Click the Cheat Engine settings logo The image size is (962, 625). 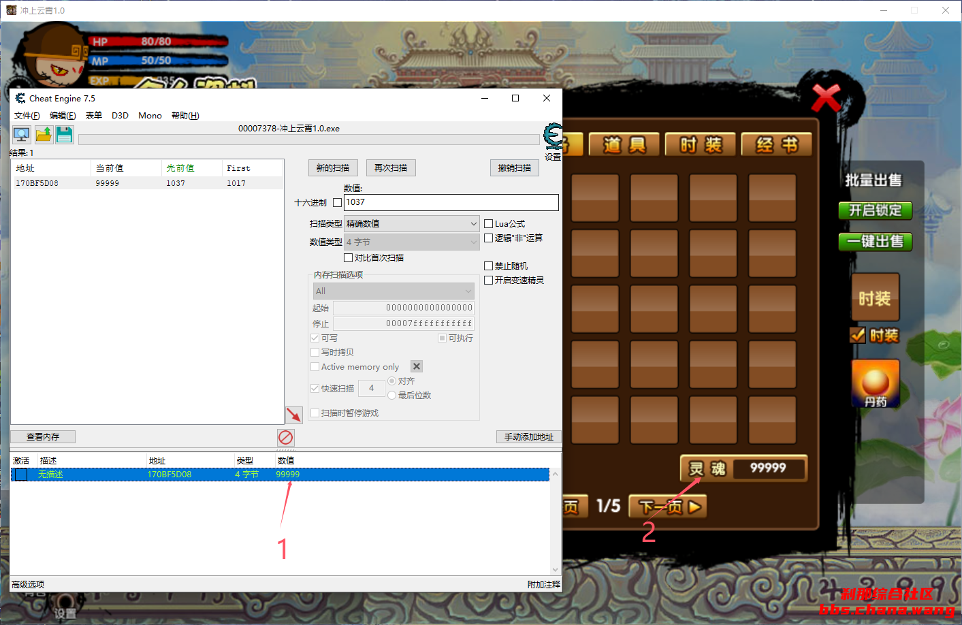(553, 137)
